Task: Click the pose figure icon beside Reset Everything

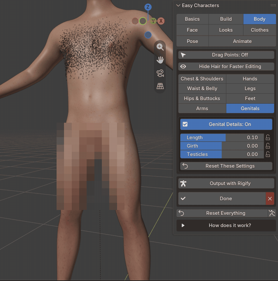Action: [272, 213]
